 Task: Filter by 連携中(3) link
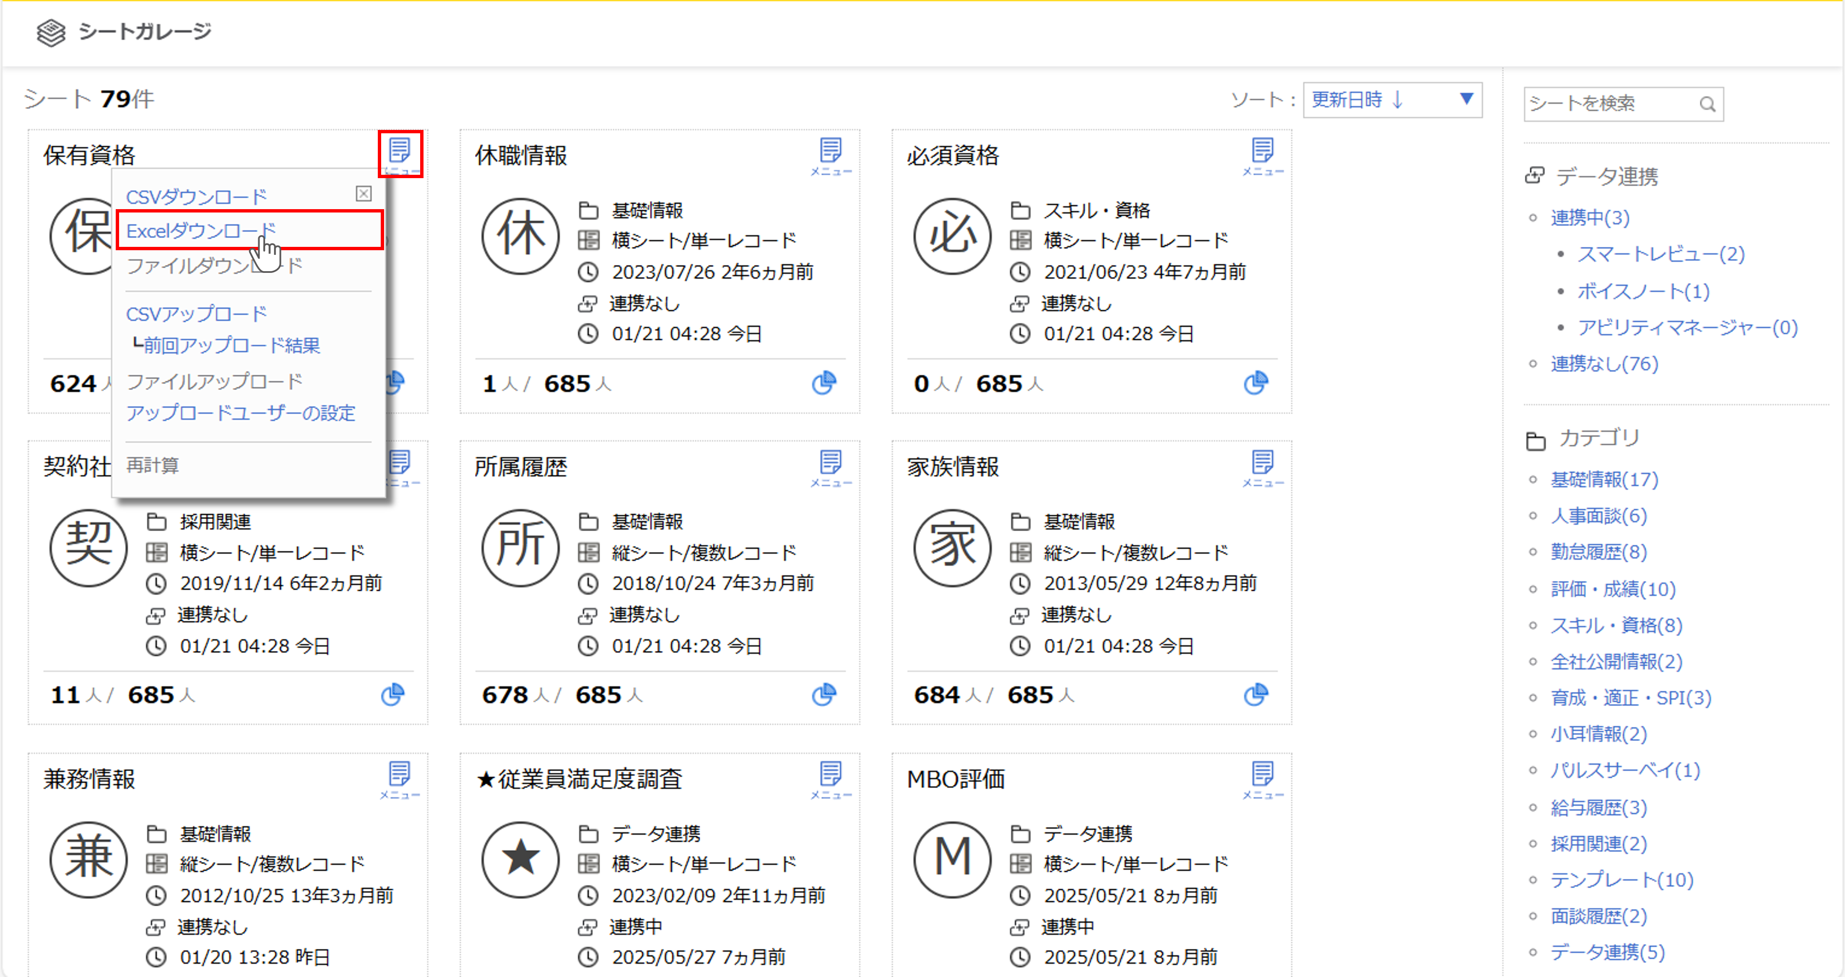click(1589, 218)
